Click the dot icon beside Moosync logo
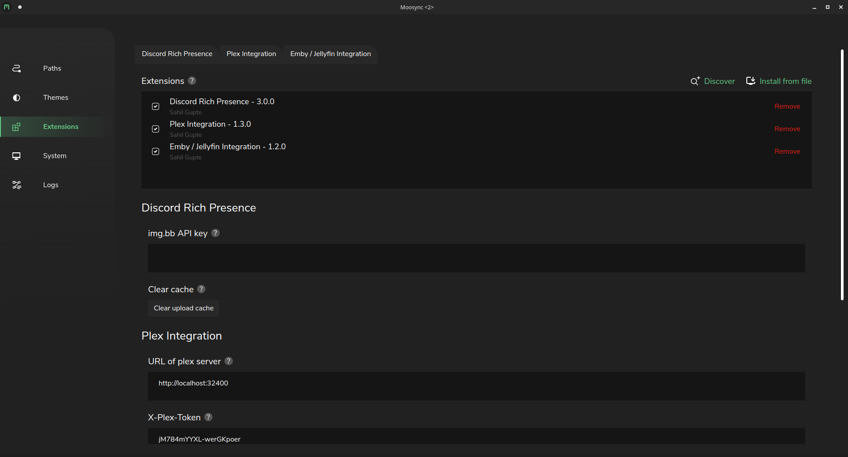The width and height of the screenshot is (848, 457). point(20,7)
